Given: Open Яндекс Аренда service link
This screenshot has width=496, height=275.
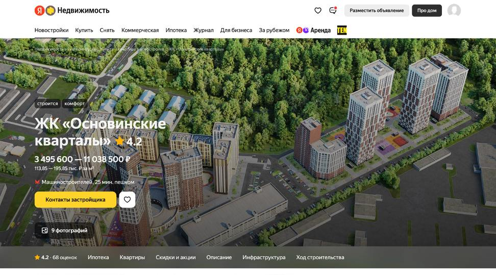Looking at the screenshot, I should point(313,30).
